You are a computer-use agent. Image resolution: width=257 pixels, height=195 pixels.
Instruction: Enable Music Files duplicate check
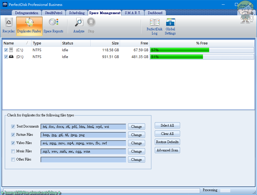pyautogui.click(x=13, y=151)
